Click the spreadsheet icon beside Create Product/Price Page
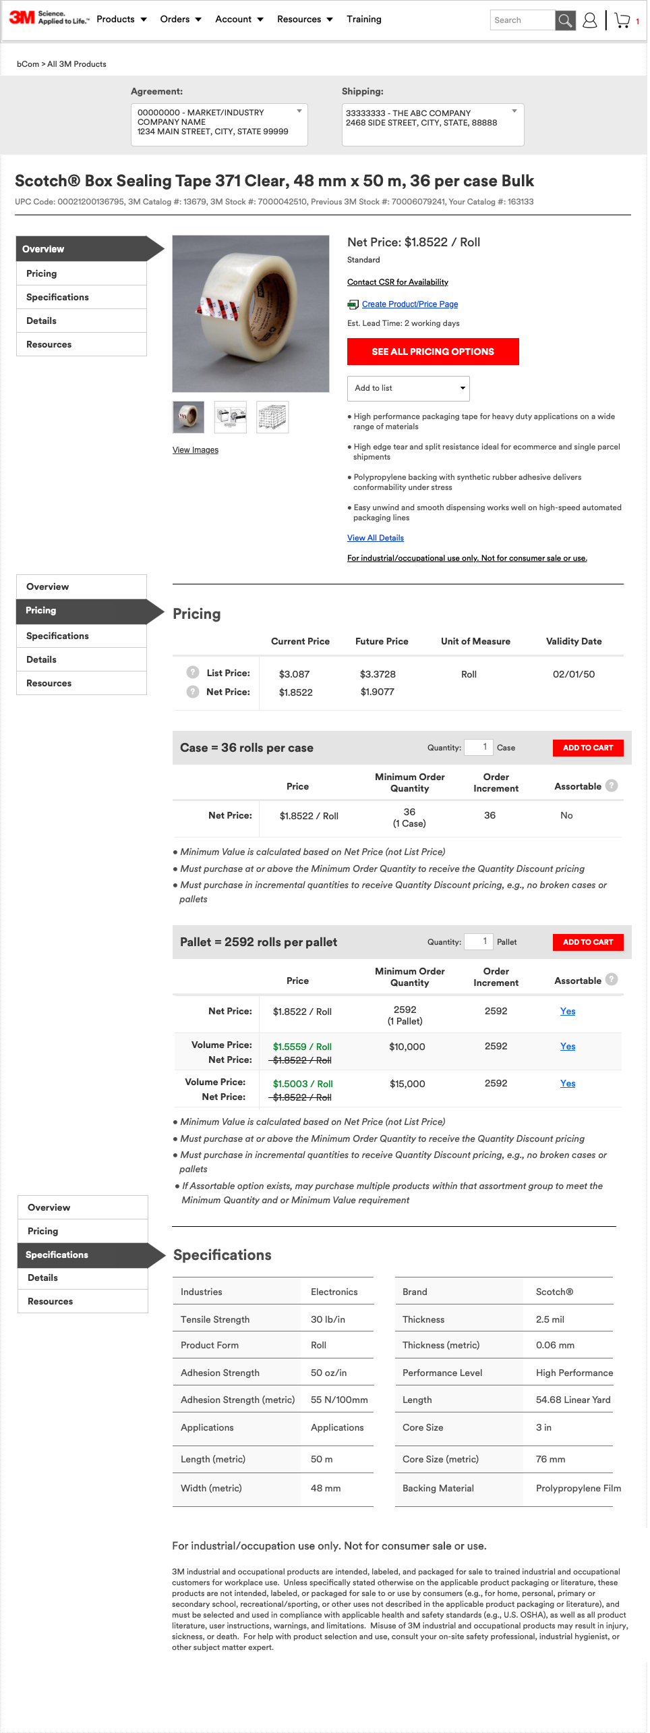Viewport: 650px width, 1733px height. 353,304
